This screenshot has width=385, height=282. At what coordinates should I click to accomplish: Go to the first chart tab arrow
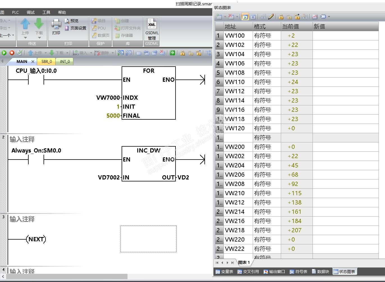click(x=217, y=263)
